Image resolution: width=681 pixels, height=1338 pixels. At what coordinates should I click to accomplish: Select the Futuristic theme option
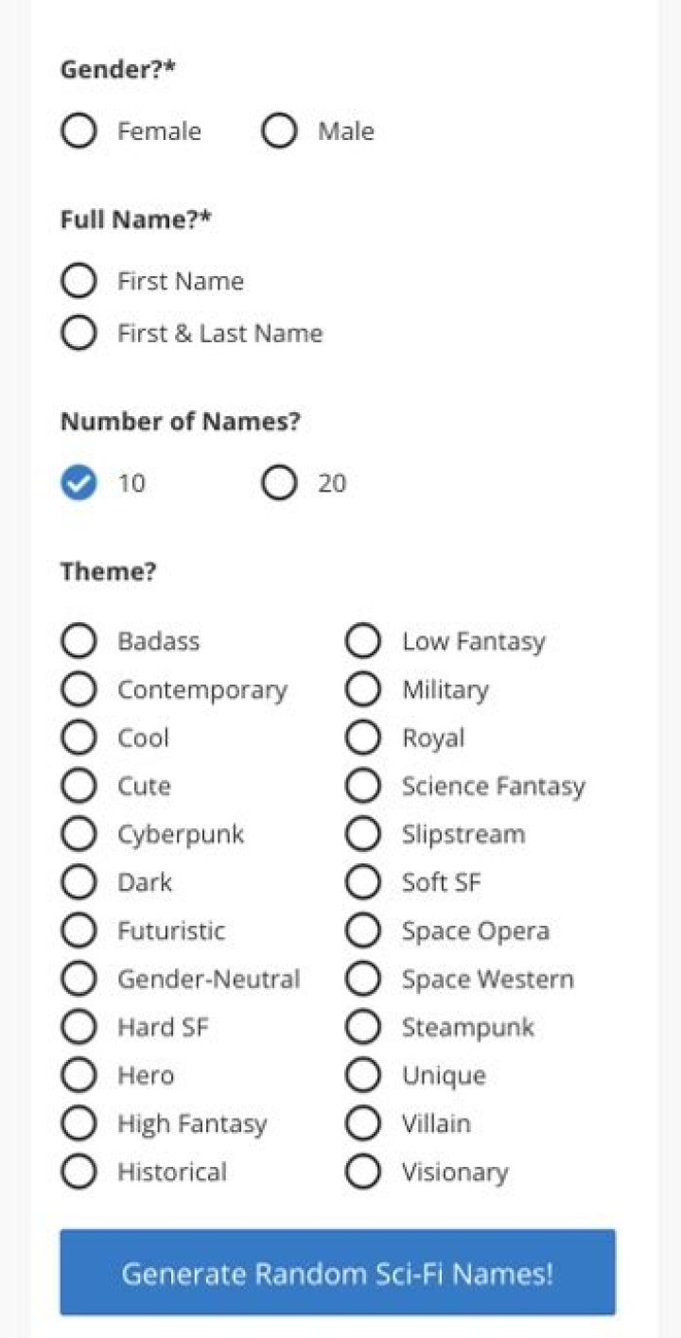click(x=79, y=930)
